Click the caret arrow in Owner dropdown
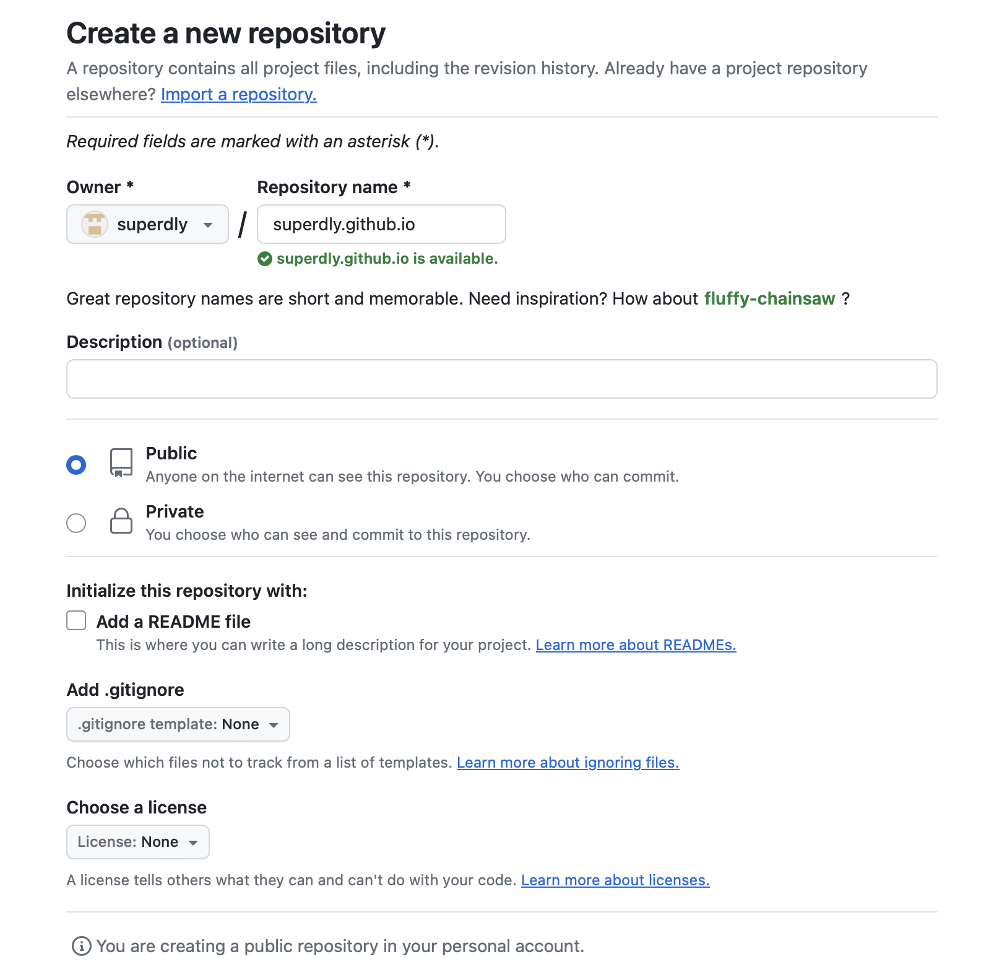The width and height of the screenshot is (994, 967). (x=208, y=225)
